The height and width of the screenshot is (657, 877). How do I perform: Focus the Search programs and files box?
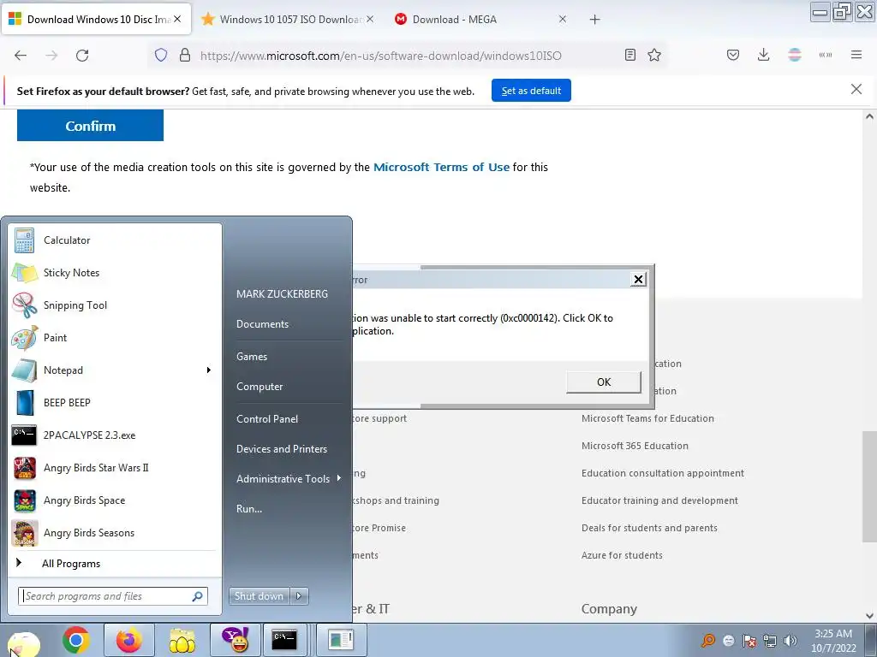click(113, 596)
